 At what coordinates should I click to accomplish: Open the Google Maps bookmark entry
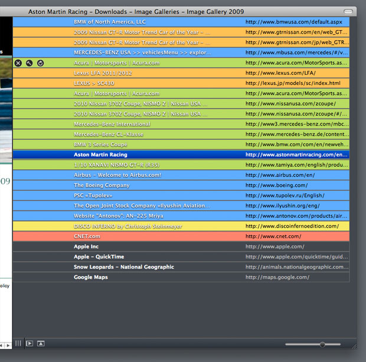point(90,277)
